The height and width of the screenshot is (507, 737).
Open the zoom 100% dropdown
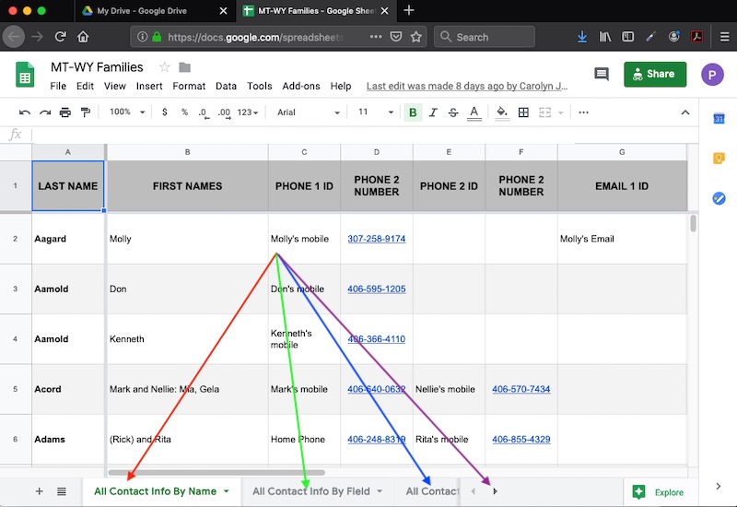point(127,112)
